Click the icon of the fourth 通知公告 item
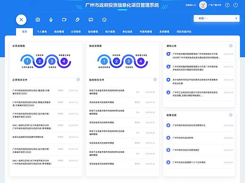This screenshot has width=245, height=183. 168,92
